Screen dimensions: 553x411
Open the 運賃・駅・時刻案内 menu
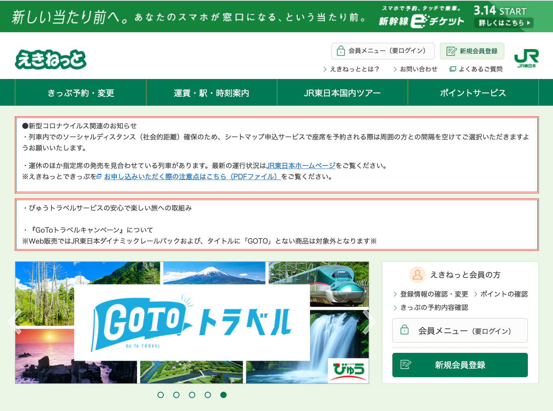coord(211,93)
